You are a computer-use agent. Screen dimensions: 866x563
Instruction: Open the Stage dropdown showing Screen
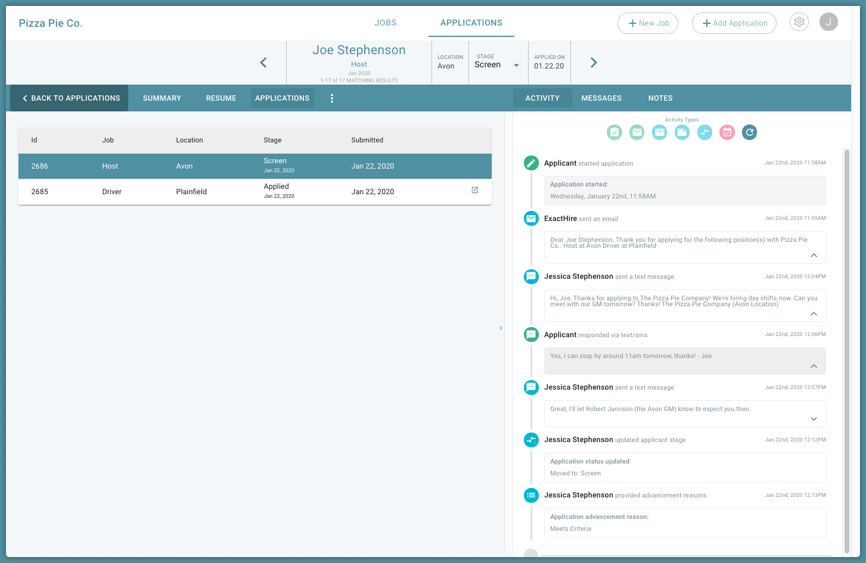(497, 64)
